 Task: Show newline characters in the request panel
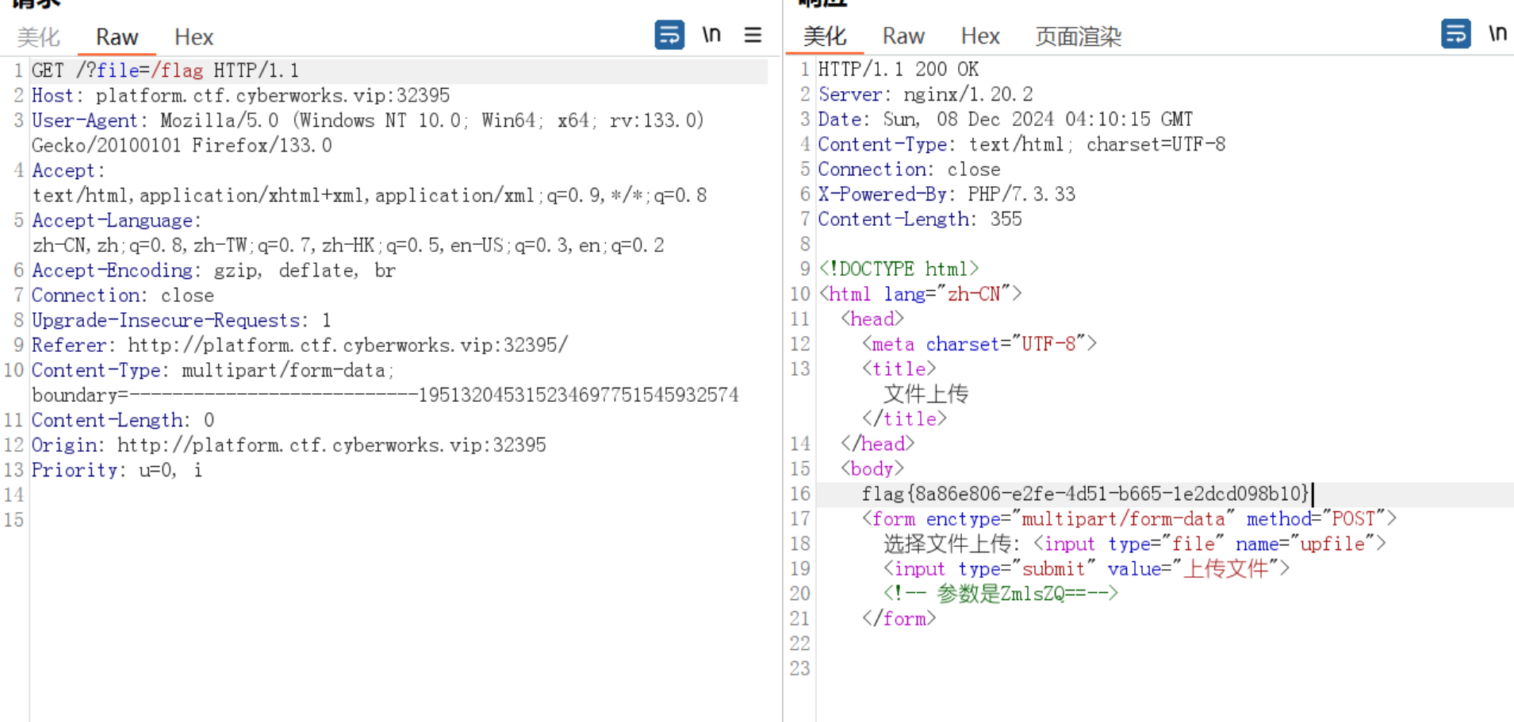tap(711, 34)
